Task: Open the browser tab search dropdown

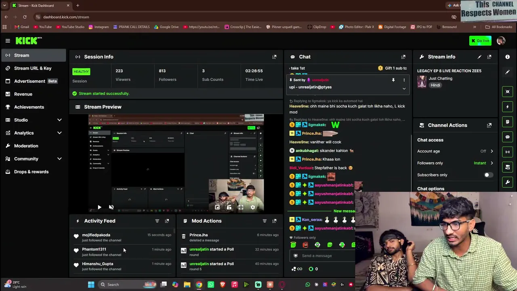Action: pyautogui.click(x=4, y=6)
